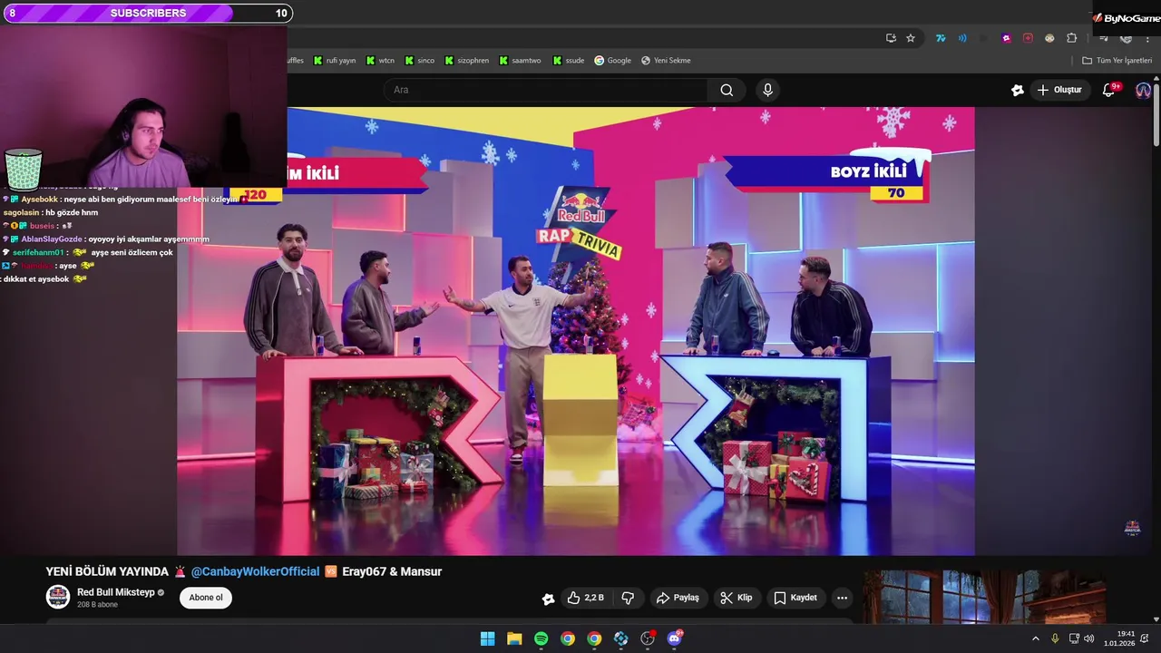Open the fireplace video thumbnail
The width and height of the screenshot is (1161, 653).
point(985,597)
